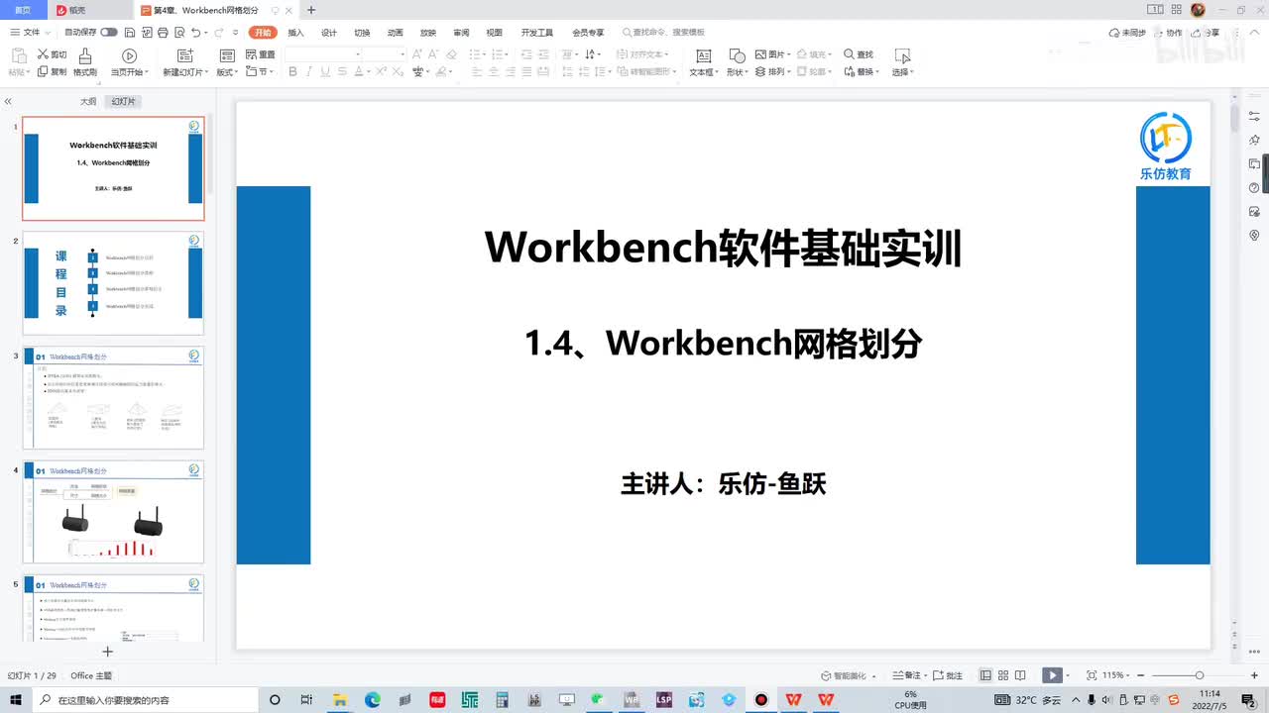
Task: Switch to 大纲 outline pane tab
Action: [x=88, y=101]
